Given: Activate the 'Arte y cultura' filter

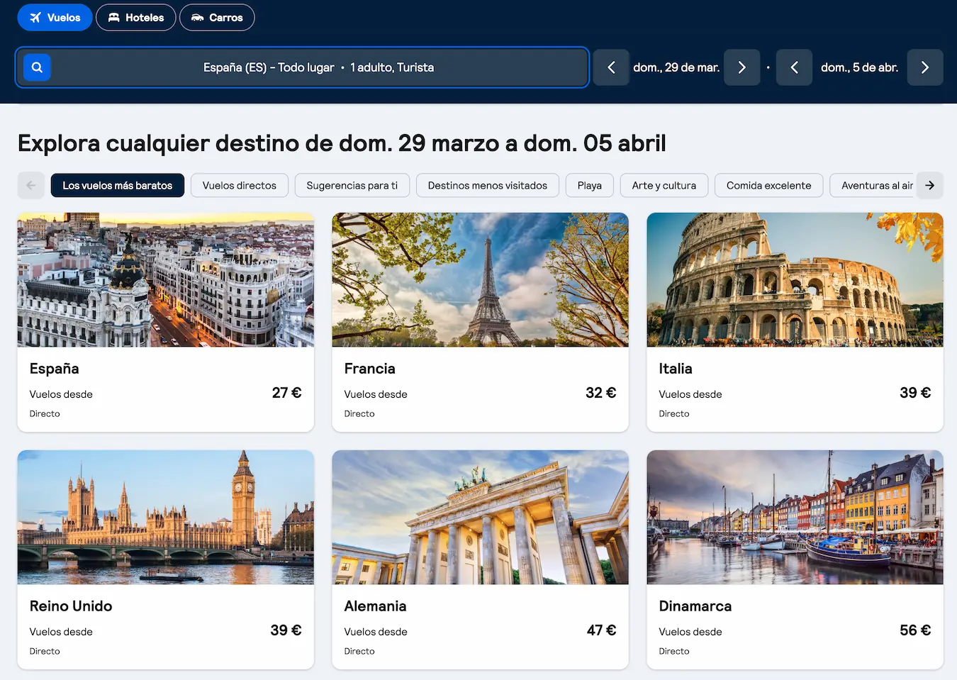Looking at the screenshot, I should tap(664, 185).
